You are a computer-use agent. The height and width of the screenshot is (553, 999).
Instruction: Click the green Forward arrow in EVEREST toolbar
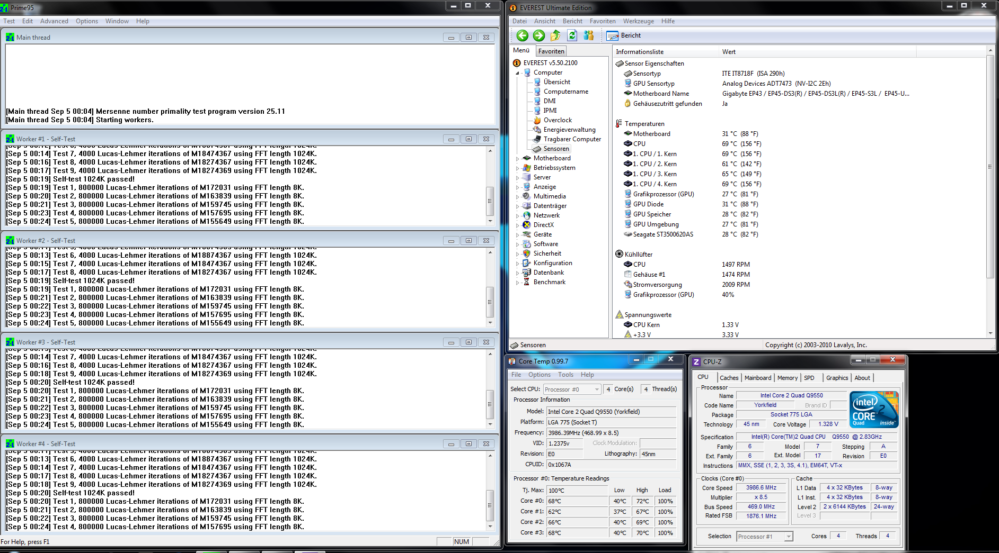click(538, 35)
